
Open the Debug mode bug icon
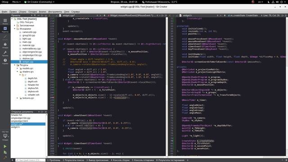point(5,45)
